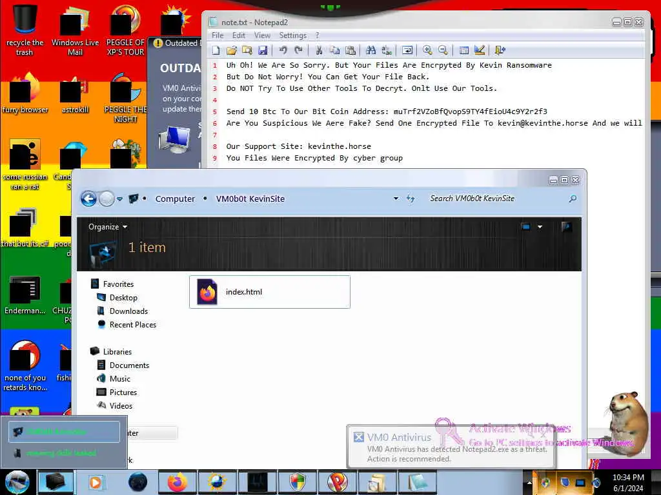Click the furry browser desktop icon

pos(25,93)
